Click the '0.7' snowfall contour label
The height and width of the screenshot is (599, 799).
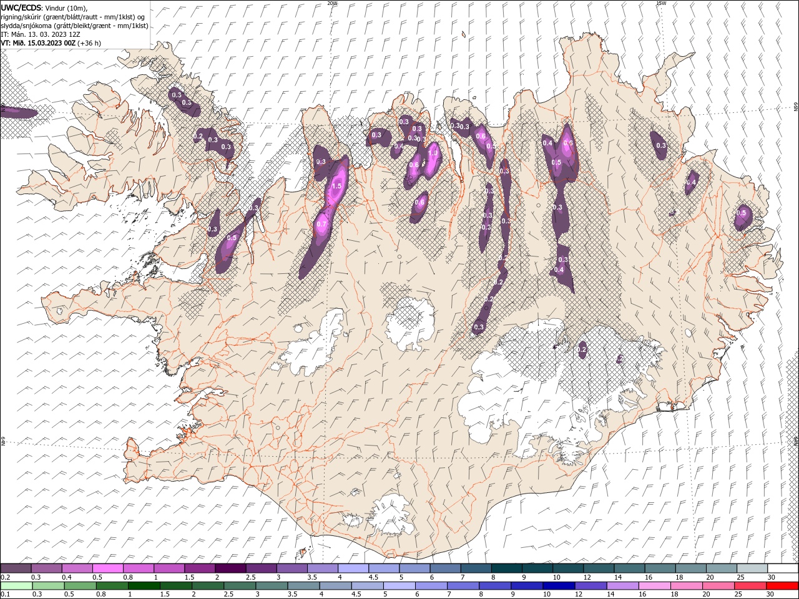(322, 225)
